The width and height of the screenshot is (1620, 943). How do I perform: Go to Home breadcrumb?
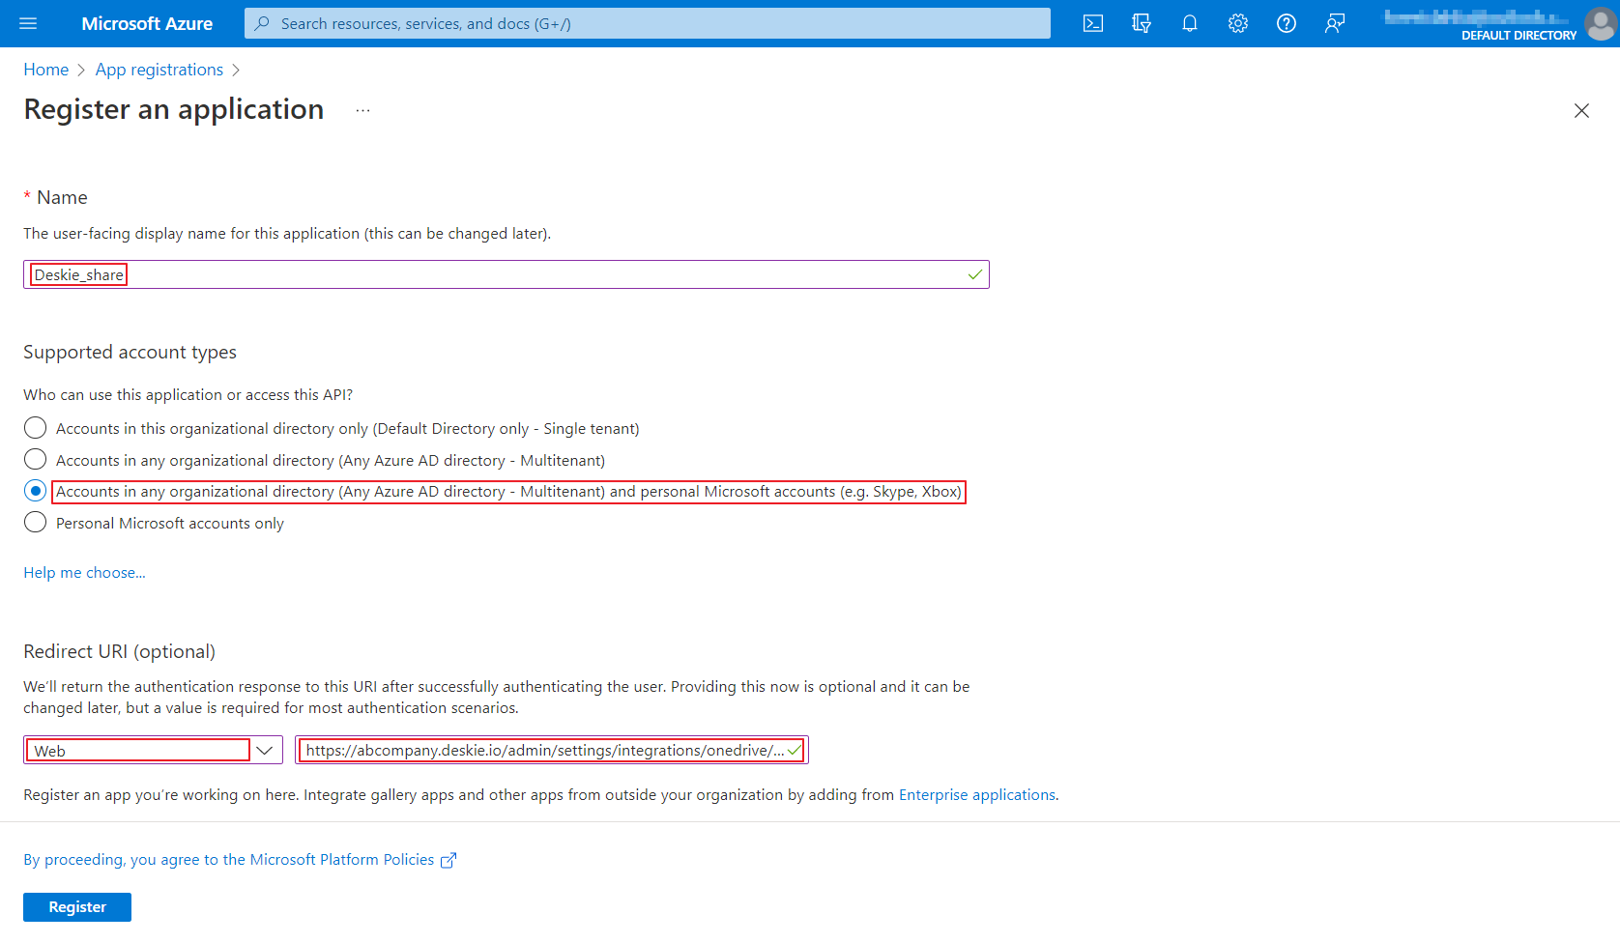coord(46,70)
